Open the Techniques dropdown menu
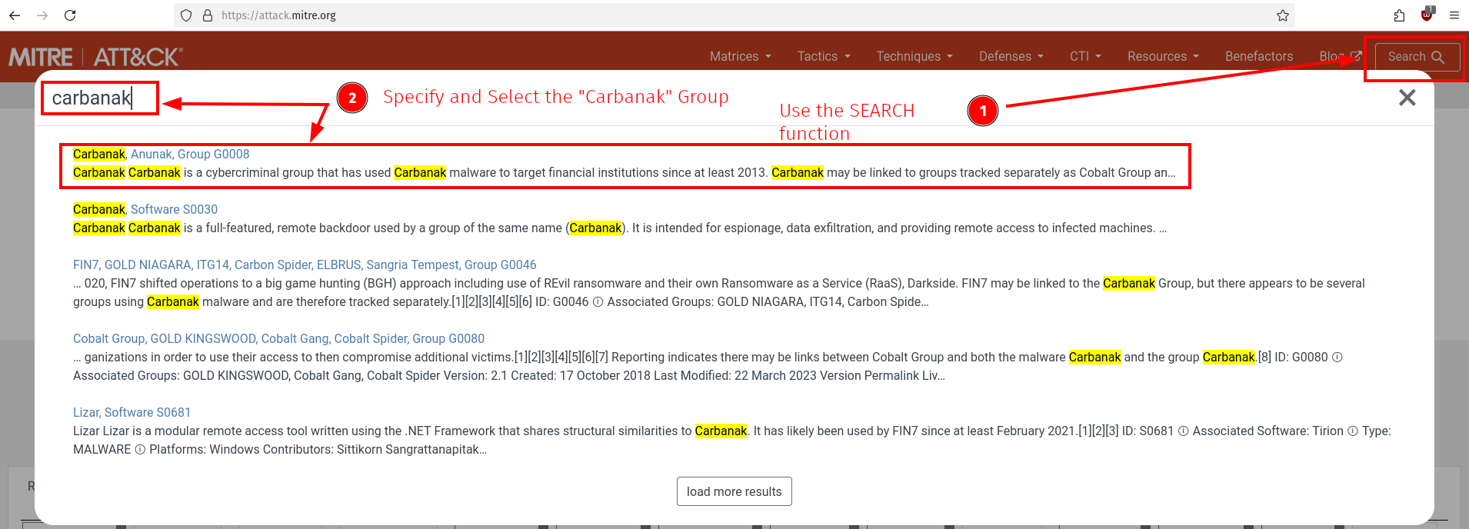 tap(914, 56)
